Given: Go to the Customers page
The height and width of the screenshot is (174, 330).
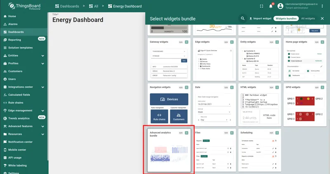Looking at the screenshot, I should tap(24, 71).
